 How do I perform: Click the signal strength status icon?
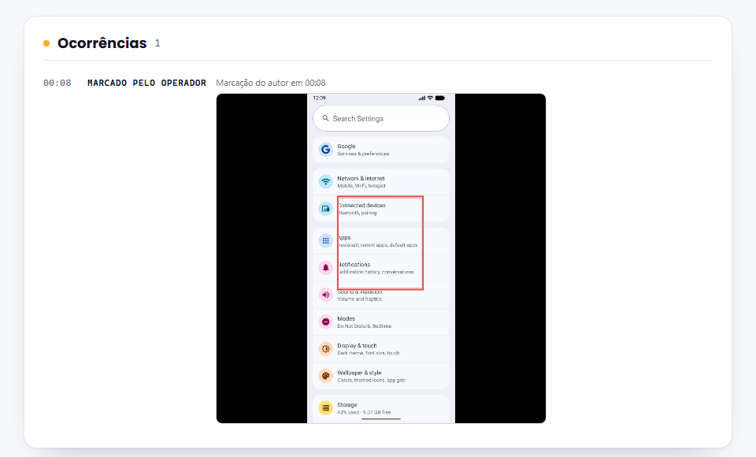click(422, 98)
